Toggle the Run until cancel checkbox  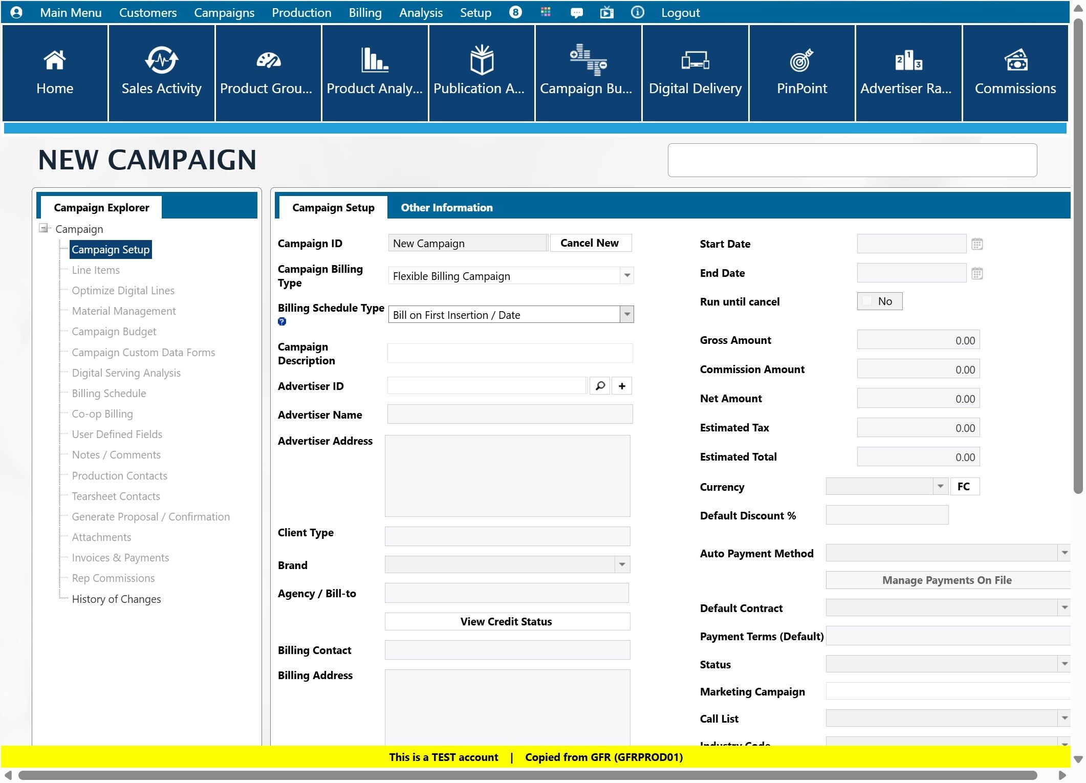click(867, 301)
